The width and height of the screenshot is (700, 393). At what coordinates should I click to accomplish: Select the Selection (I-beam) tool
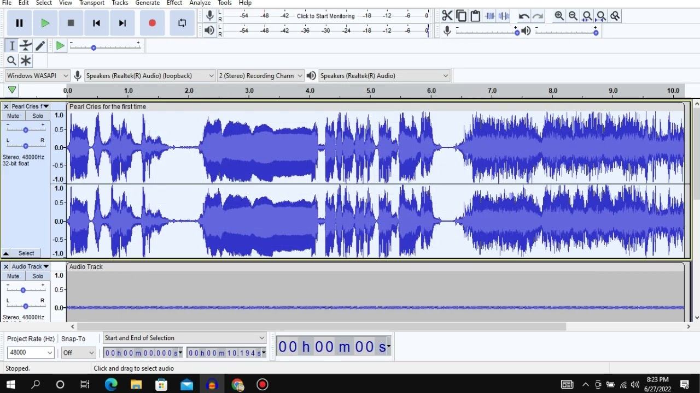point(11,46)
